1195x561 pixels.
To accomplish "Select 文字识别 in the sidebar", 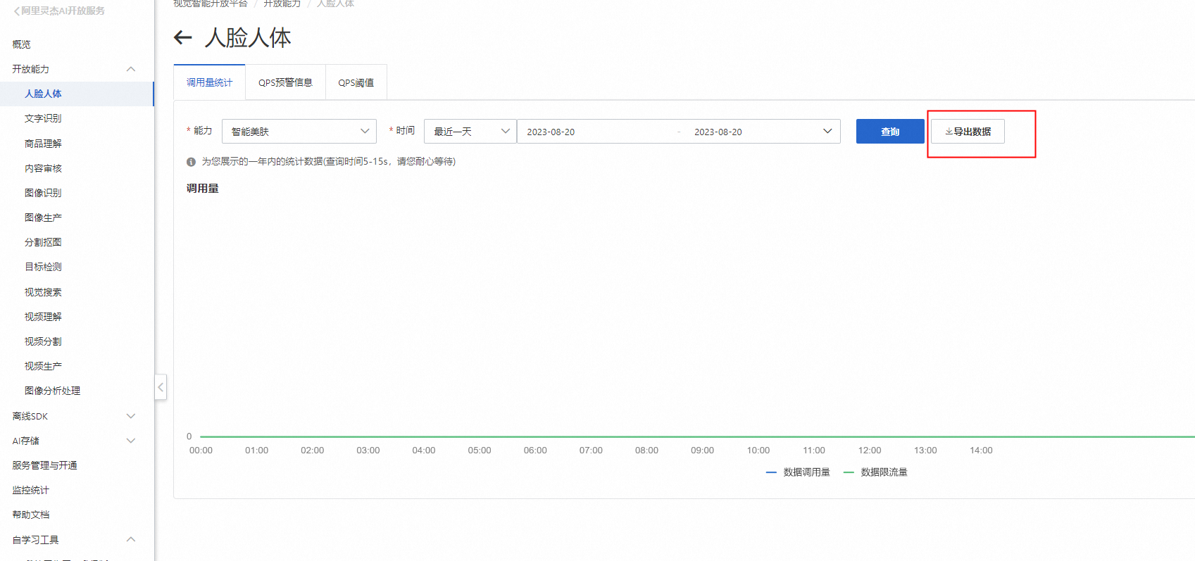I will (x=43, y=118).
